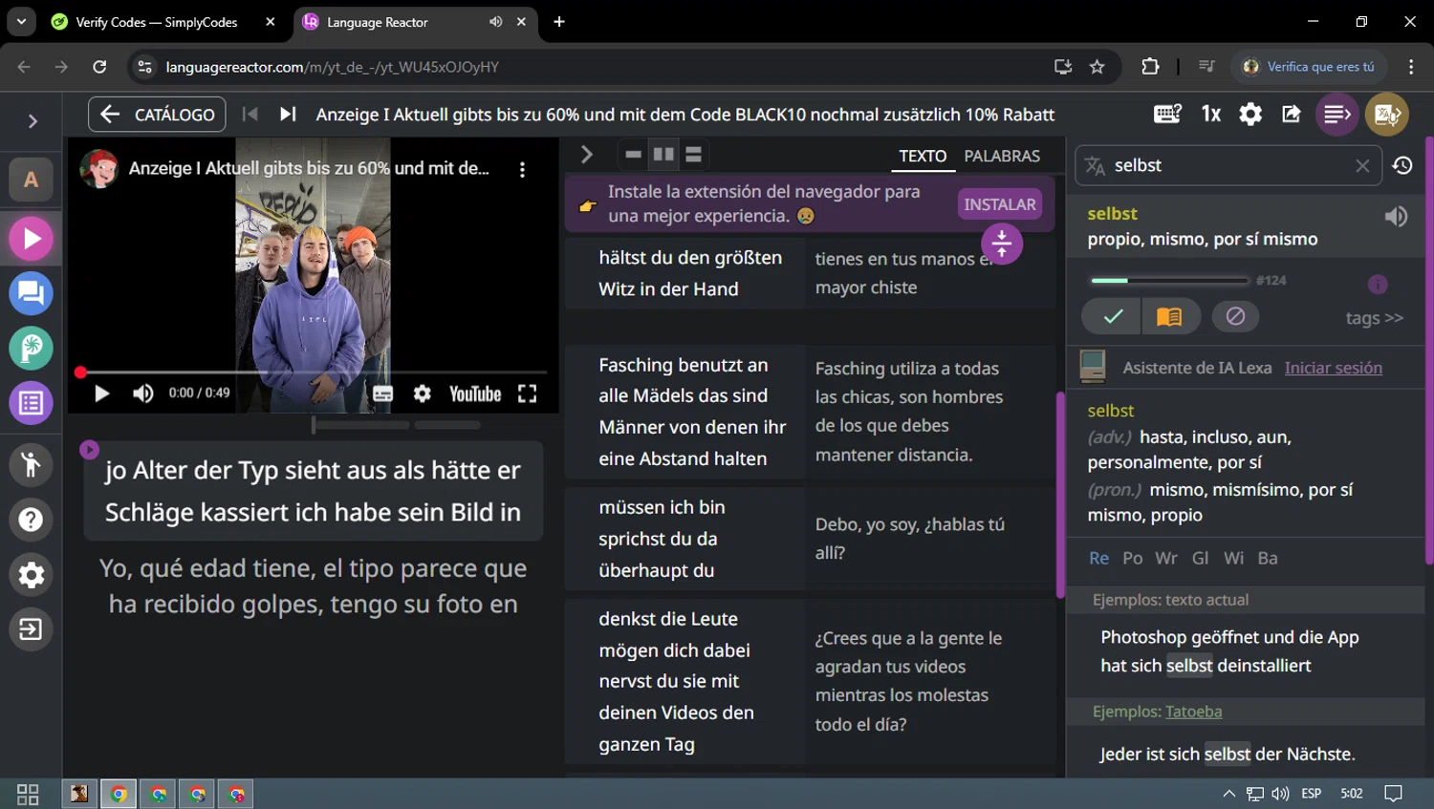The height and width of the screenshot is (809, 1434).
Task: Clear the dictionary search field
Action: tap(1362, 166)
